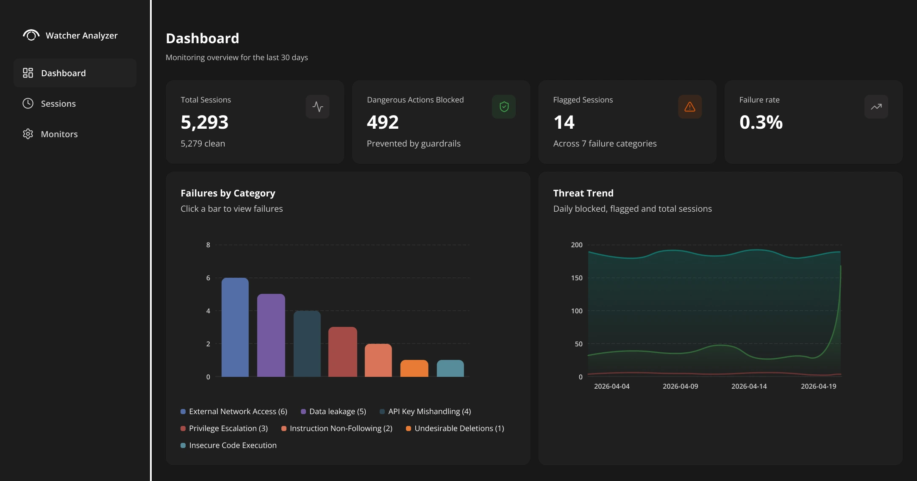Click 'Prevented by guardrails' text
The height and width of the screenshot is (481, 917).
tap(414, 144)
